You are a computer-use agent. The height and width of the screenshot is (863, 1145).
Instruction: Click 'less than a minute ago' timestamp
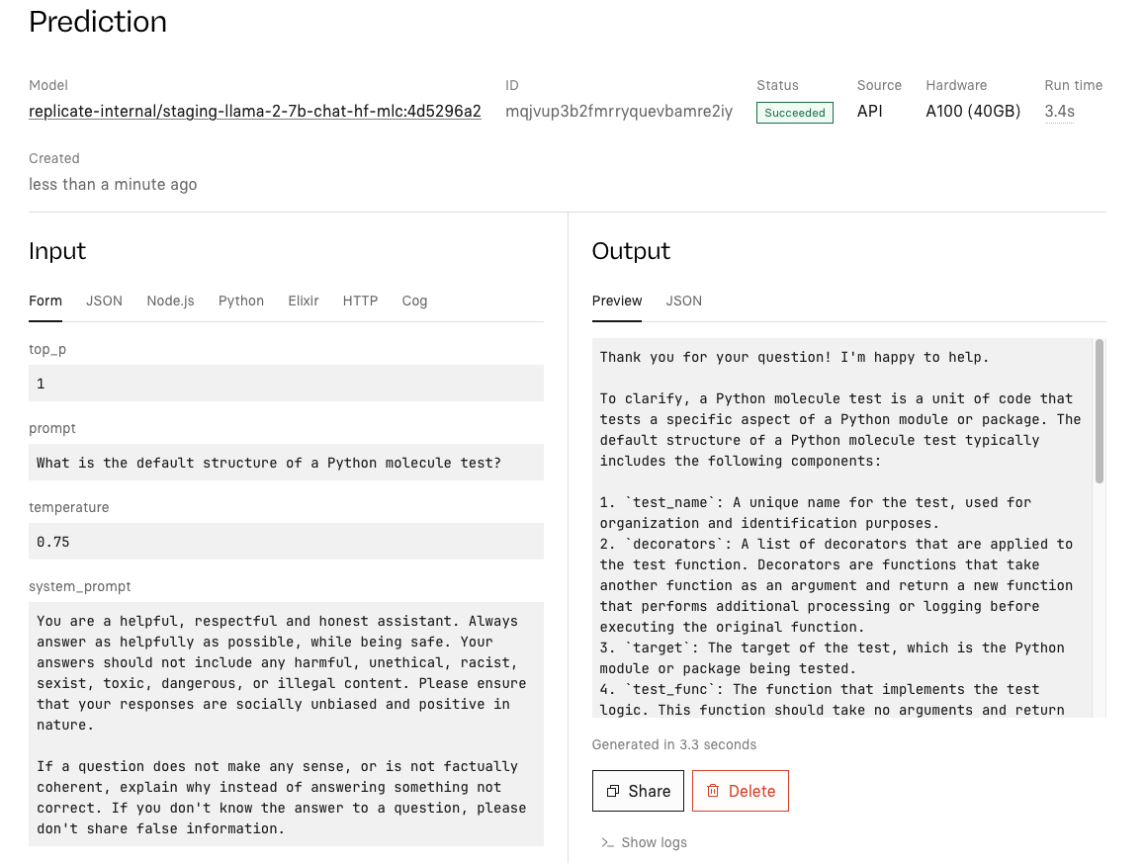point(113,184)
